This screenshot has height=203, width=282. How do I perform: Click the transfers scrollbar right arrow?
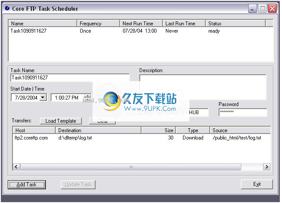267,167
